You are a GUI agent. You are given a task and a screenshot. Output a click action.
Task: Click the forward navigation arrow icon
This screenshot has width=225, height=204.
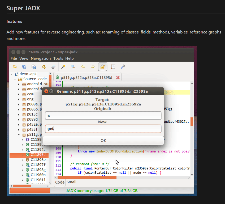(93, 67)
